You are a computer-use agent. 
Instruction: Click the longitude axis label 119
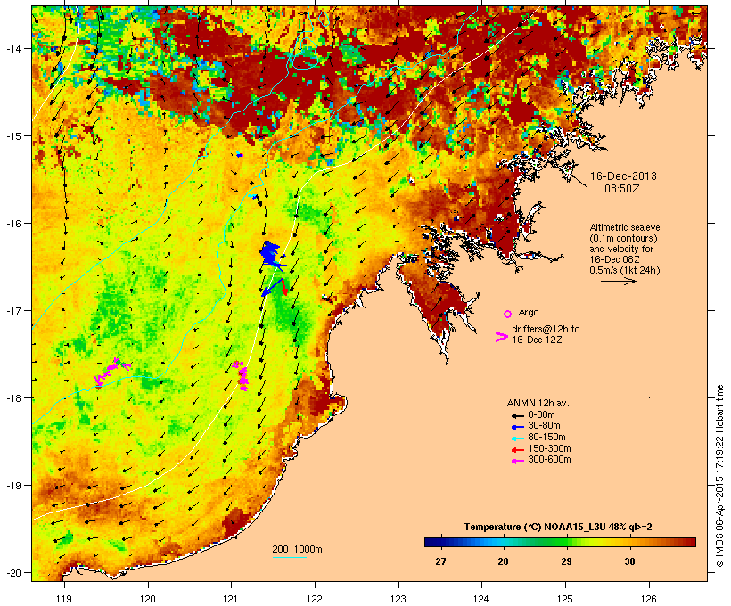click(x=64, y=599)
